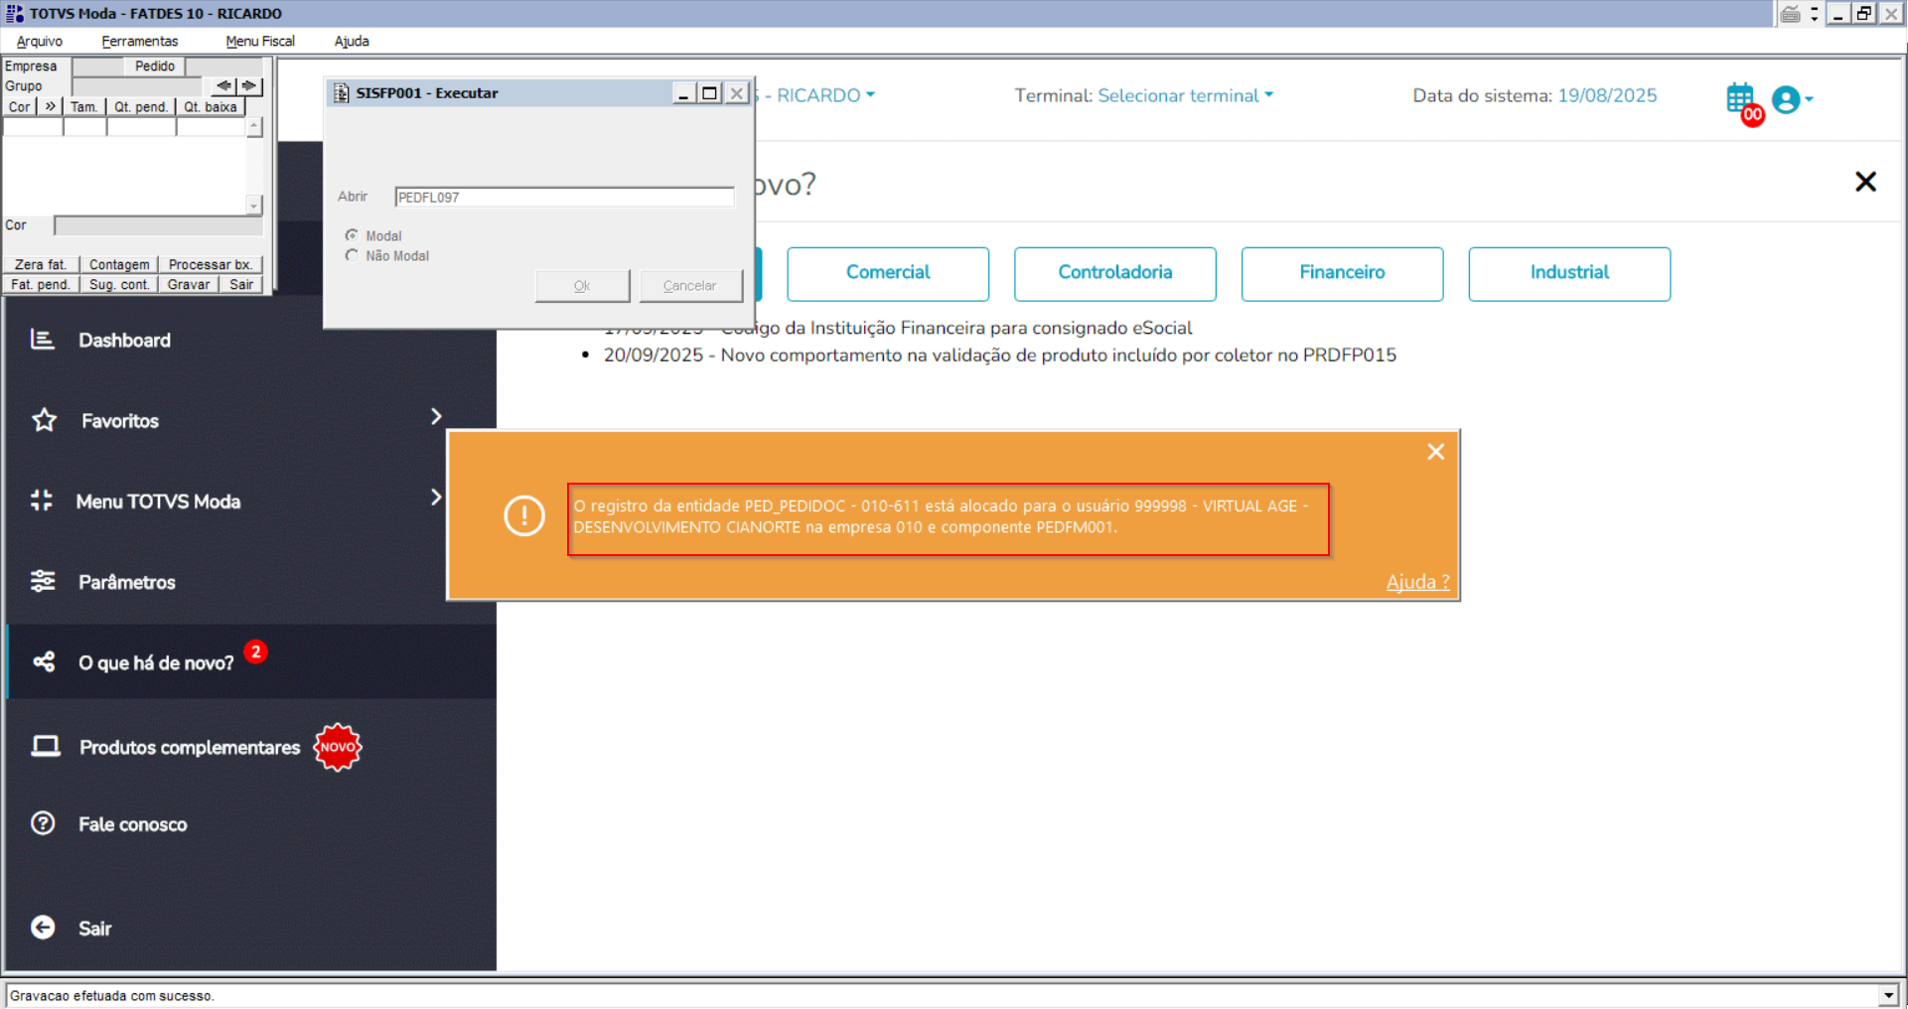Image resolution: width=1908 pixels, height=1009 pixels.
Task: Open the status bar message dropdown arrow
Action: (x=1888, y=995)
